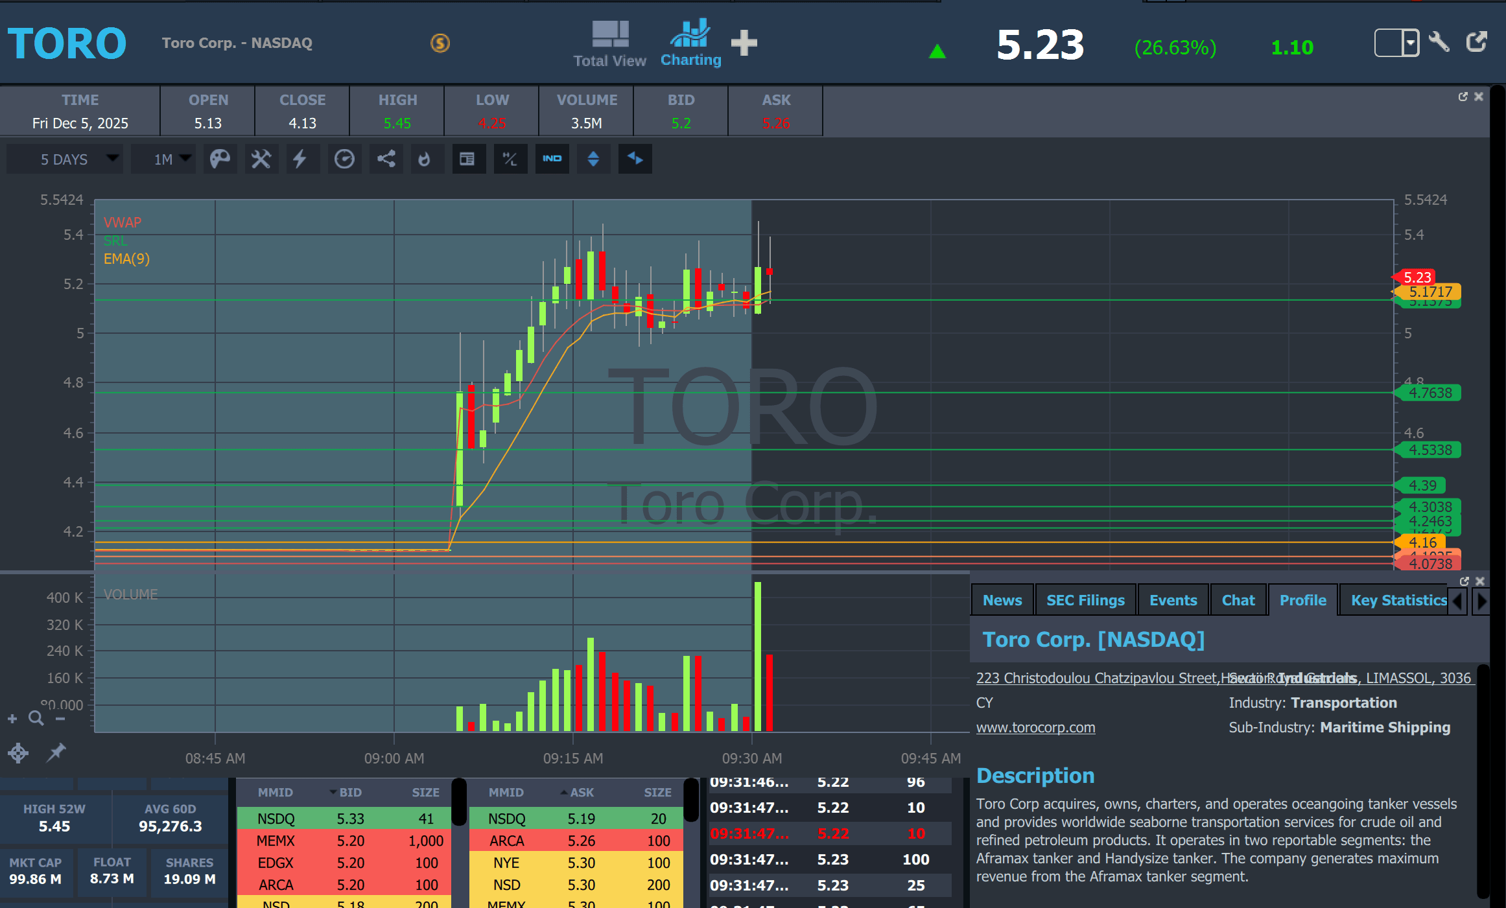Click the 5.23 red price marker

(1417, 277)
